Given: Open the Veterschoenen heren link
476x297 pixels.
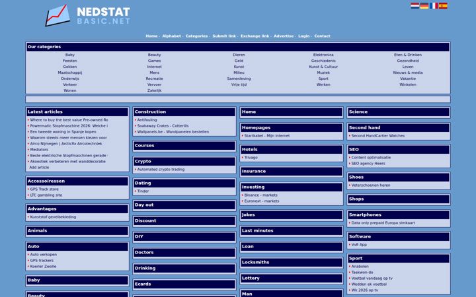Looking at the screenshot, I should pyautogui.click(x=371, y=185).
